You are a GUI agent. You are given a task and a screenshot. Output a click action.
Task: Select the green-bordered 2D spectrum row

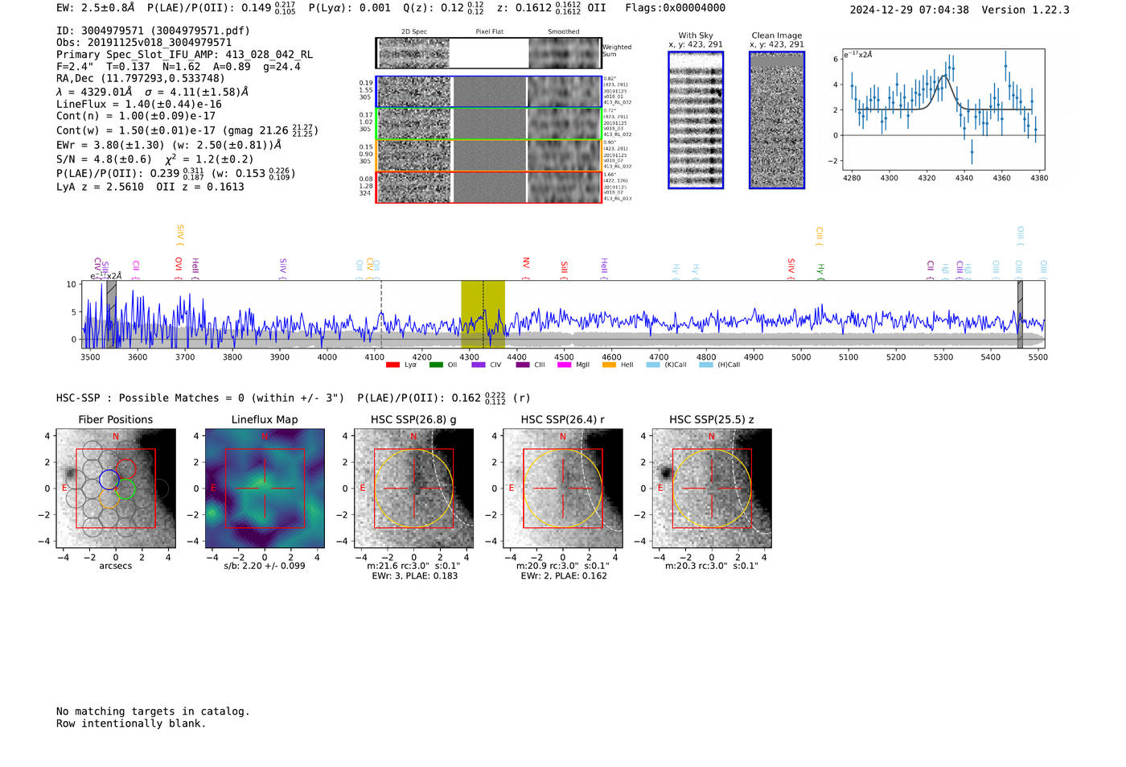[488, 124]
